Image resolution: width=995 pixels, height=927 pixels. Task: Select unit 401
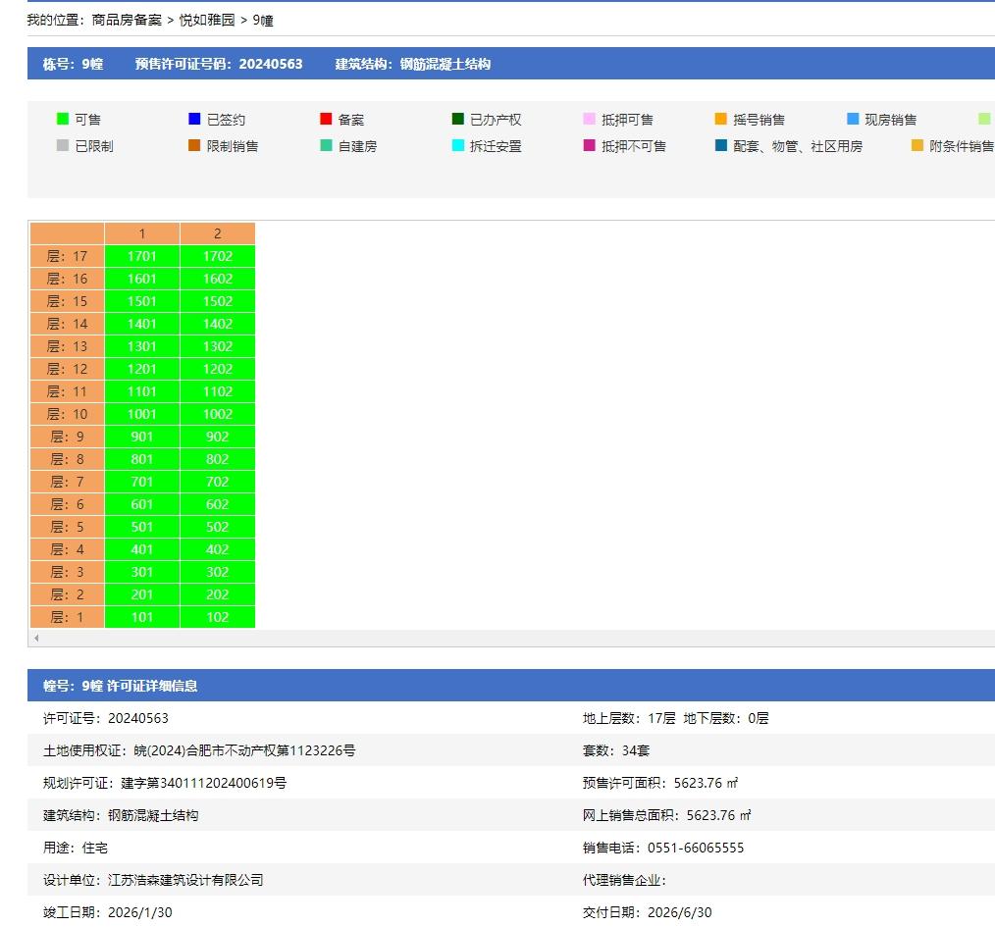(x=142, y=548)
